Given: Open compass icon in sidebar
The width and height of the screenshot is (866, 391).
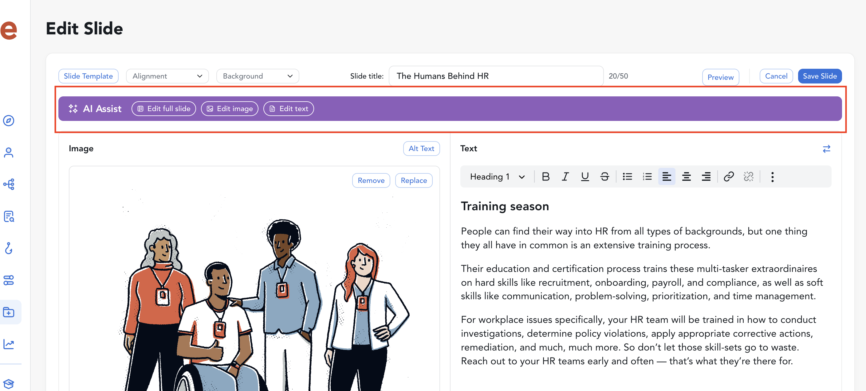Looking at the screenshot, I should [9, 121].
